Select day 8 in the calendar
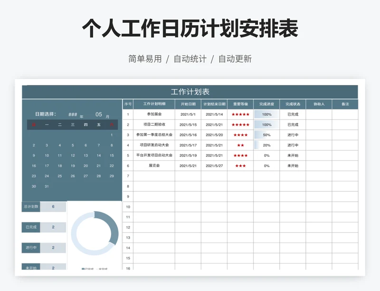 112,145
